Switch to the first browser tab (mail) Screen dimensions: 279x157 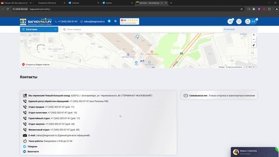point(16,3)
